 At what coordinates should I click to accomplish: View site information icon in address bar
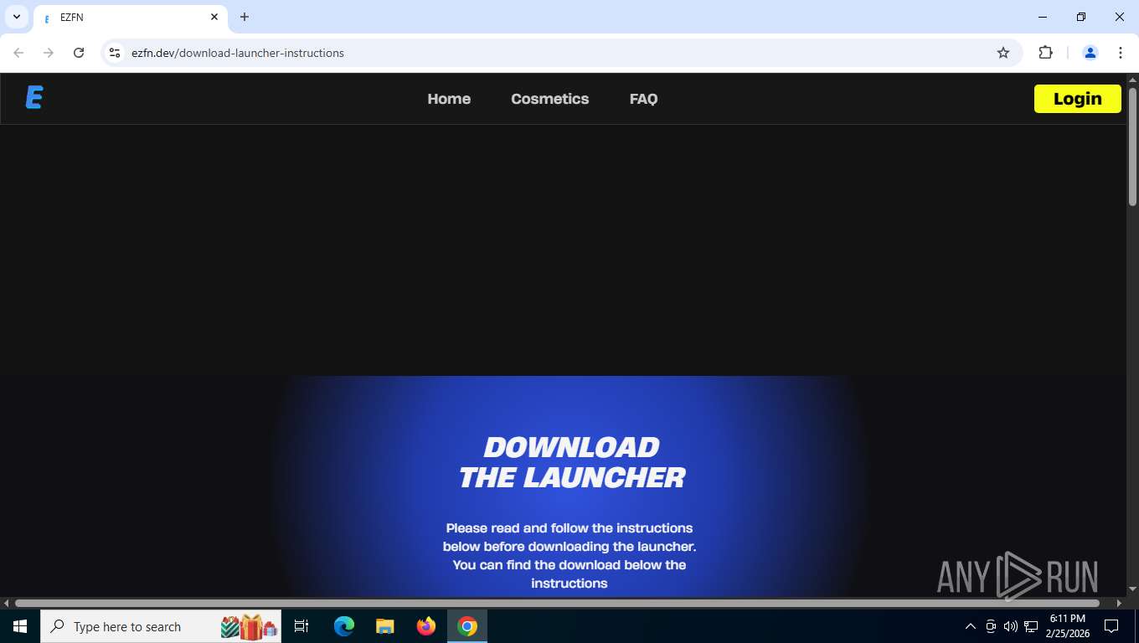coord(115,53)
